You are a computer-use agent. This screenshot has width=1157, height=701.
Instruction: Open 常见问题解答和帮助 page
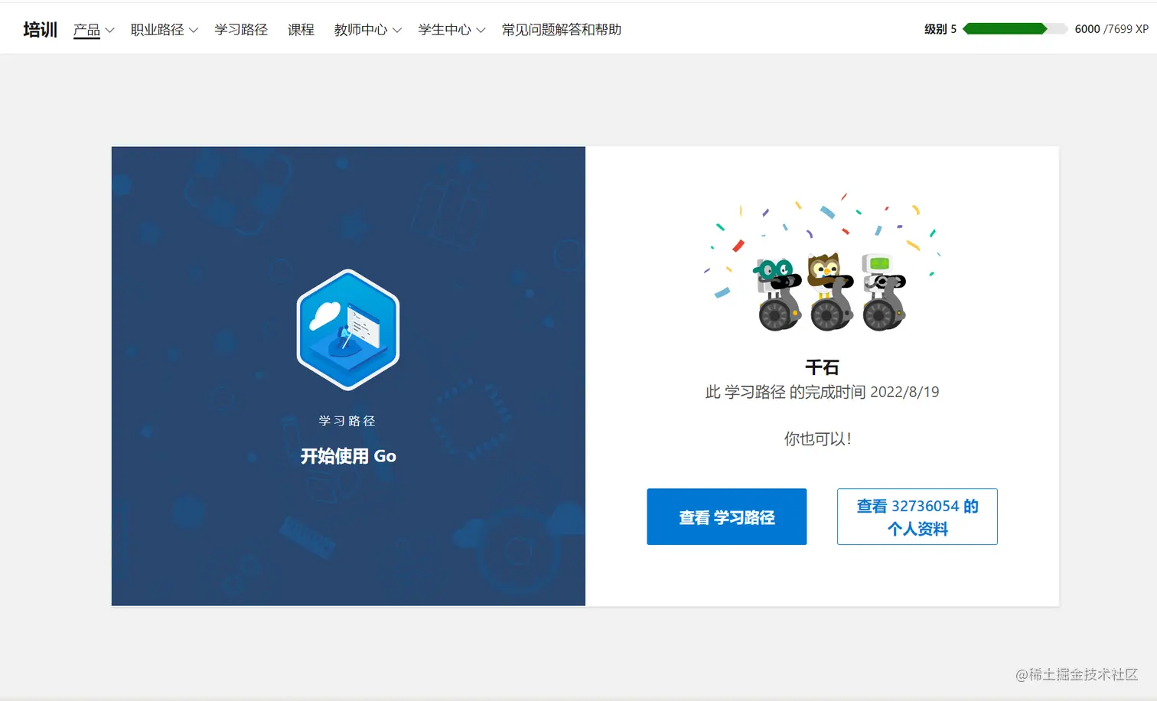point(561,30)
